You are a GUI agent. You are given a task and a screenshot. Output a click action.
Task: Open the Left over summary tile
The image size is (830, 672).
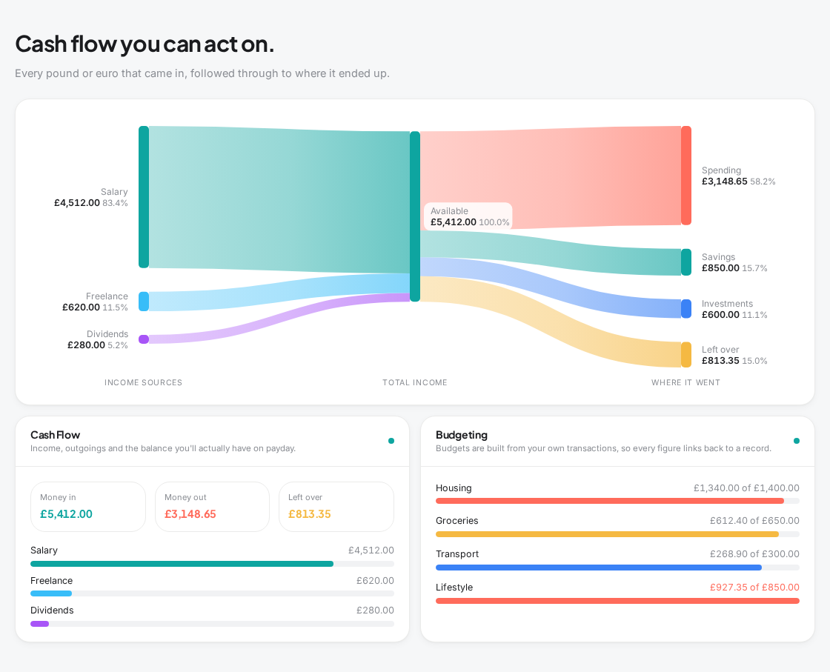336,506
